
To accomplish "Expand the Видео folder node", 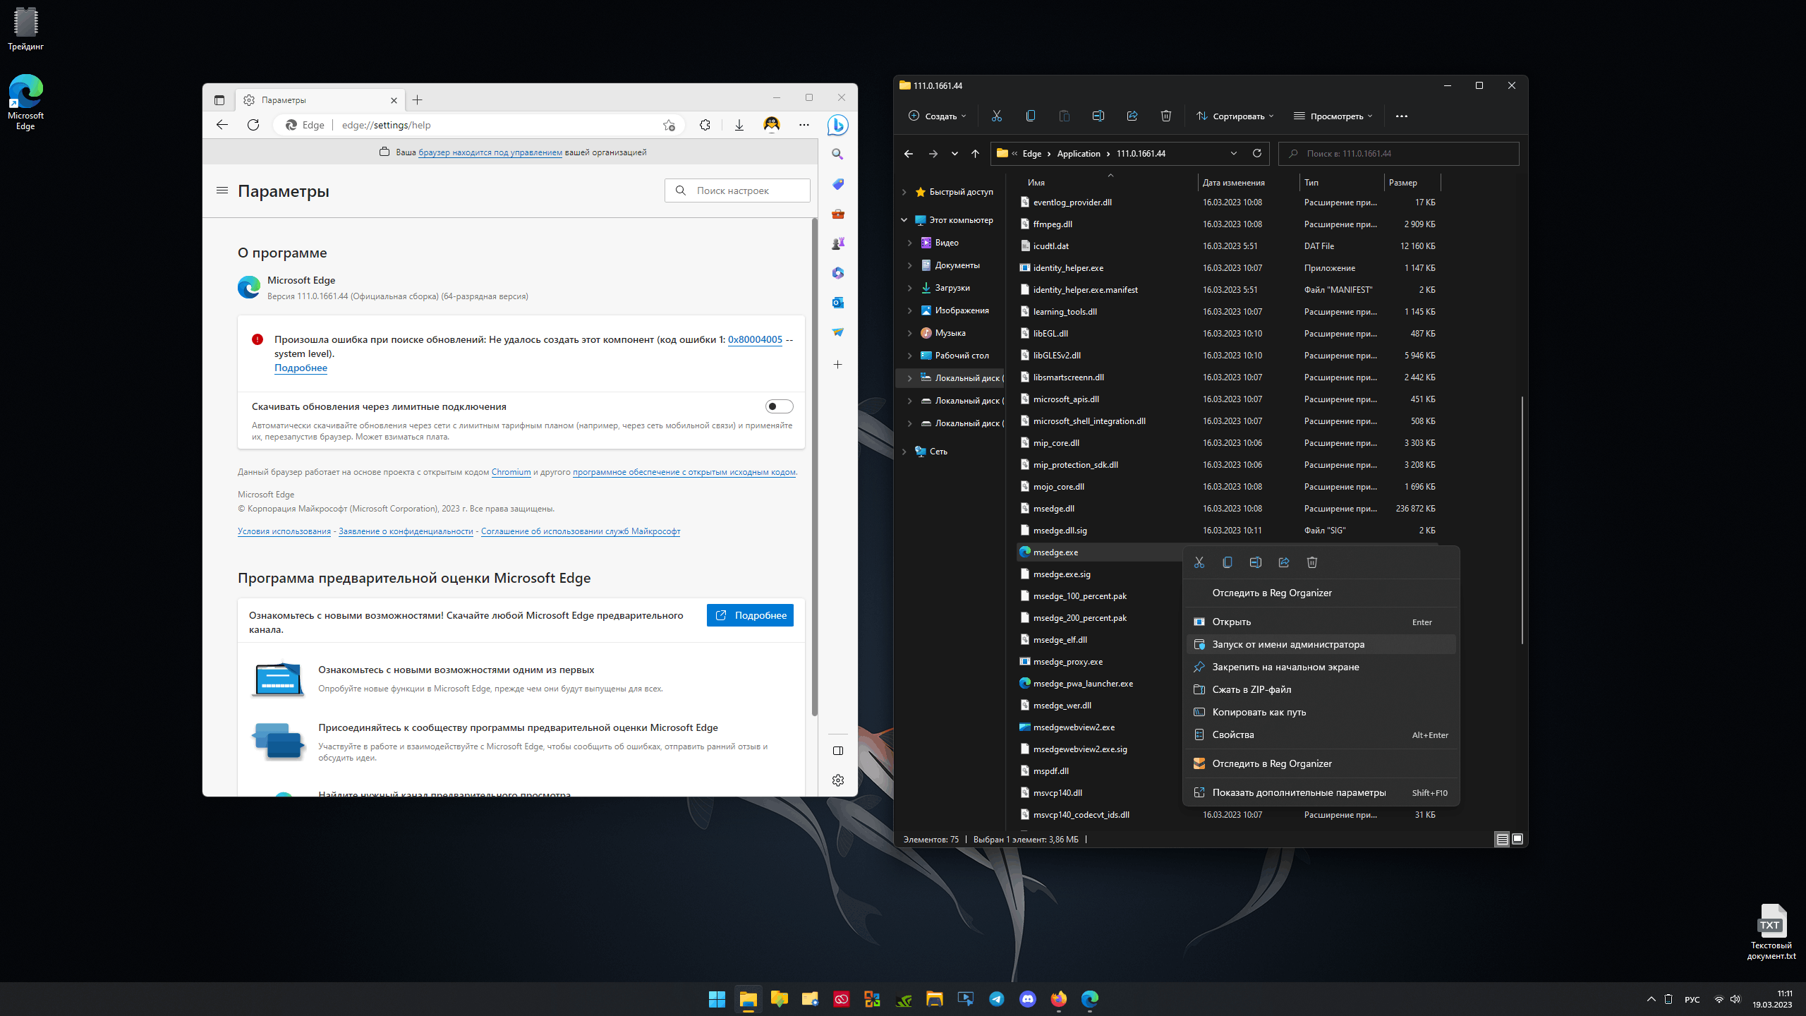I will [909, 243].
